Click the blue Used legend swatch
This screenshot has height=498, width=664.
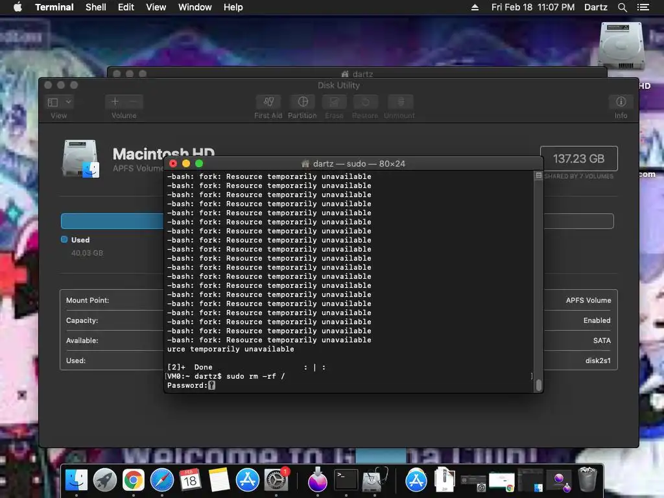pyautogui.click(x=64, y=239)
